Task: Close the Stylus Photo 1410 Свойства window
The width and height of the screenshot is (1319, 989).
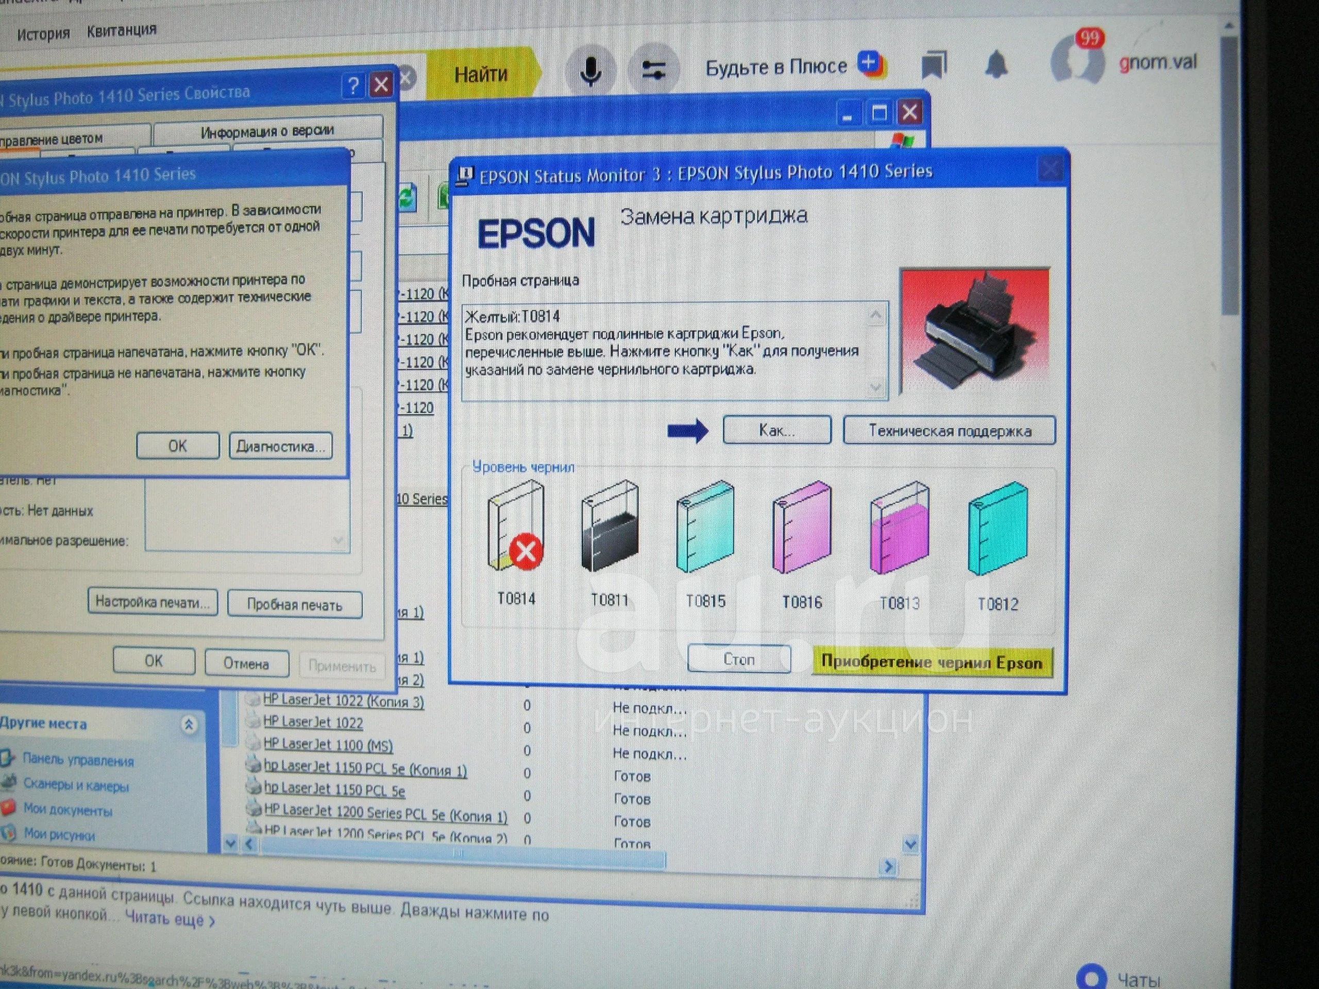Action: tap(382, 84)
